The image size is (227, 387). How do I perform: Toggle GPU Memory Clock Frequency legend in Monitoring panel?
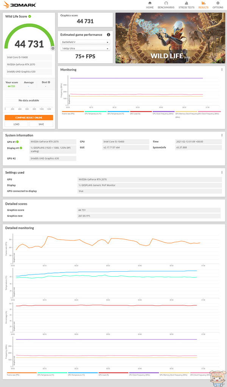click(187, 114)
